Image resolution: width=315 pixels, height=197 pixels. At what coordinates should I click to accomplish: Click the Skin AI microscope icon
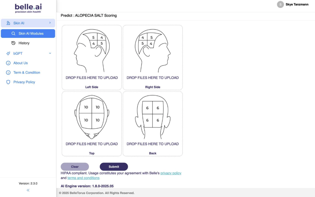pos(8,23)
